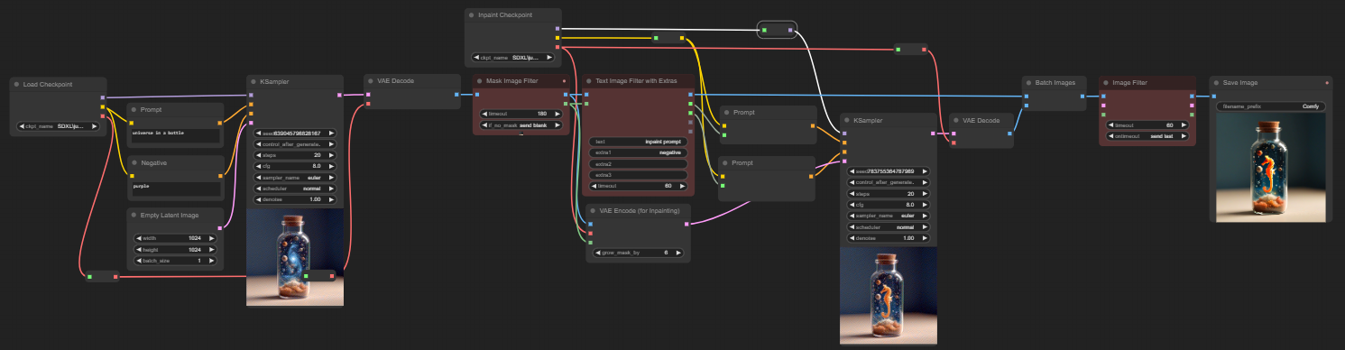This screenshot has width=1345, height=350.
Task: Open sampler_name dropdown in first KSampler
Action: coord(295,177)
